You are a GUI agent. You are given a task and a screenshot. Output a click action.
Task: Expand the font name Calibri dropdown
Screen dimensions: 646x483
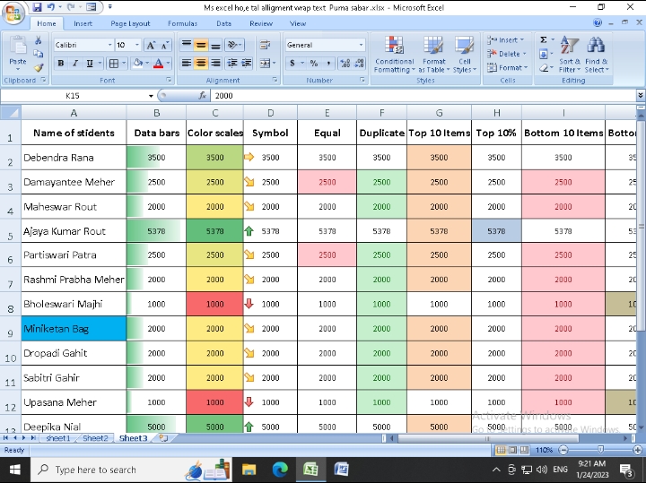[x=108, y=45]
